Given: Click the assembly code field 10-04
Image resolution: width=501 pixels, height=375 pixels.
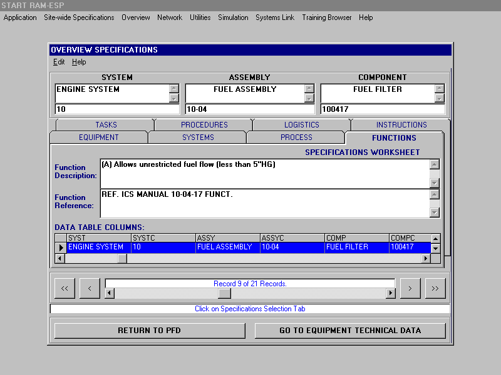Looking at the screenshot, I should pyautogui.click(x=249, y=109).
